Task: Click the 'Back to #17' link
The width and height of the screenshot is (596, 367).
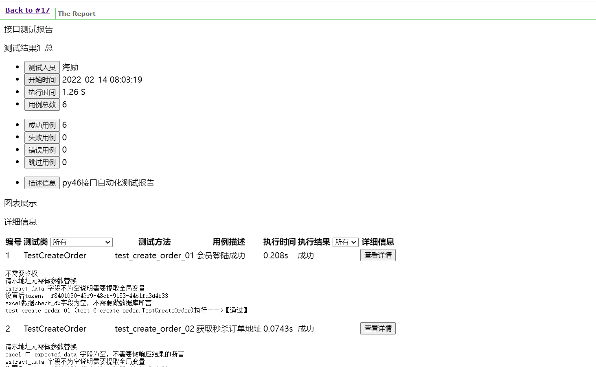Action: tap(27, 10)
